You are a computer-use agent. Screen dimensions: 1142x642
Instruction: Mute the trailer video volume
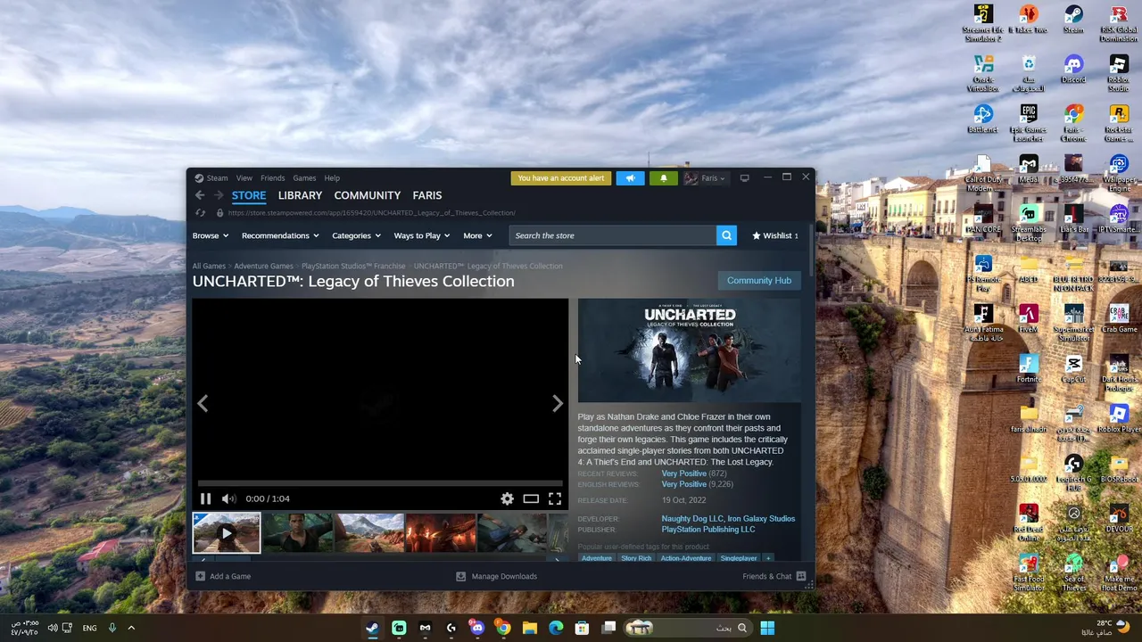tap(228, 499)
